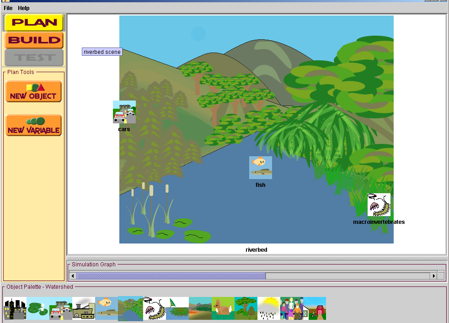Click the "fish" label on the canvas

261,185
